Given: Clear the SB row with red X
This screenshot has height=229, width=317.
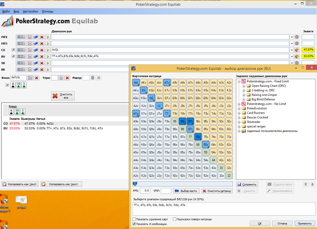Looking at the screenshot, I should (42, 63).
